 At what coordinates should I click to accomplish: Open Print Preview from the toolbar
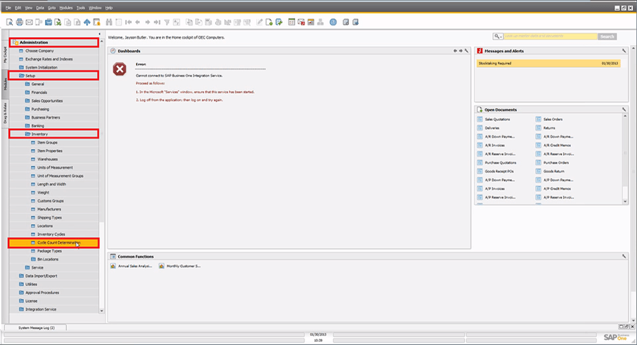[9, 23]
